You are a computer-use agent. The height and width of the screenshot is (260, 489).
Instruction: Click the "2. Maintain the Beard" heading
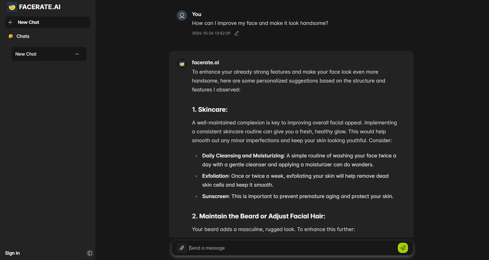[258, 216]
